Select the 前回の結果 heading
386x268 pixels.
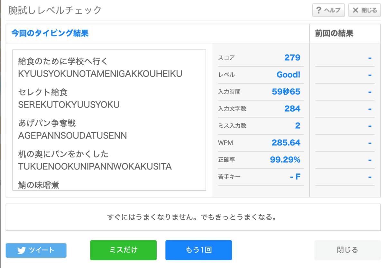click(334, 33)
